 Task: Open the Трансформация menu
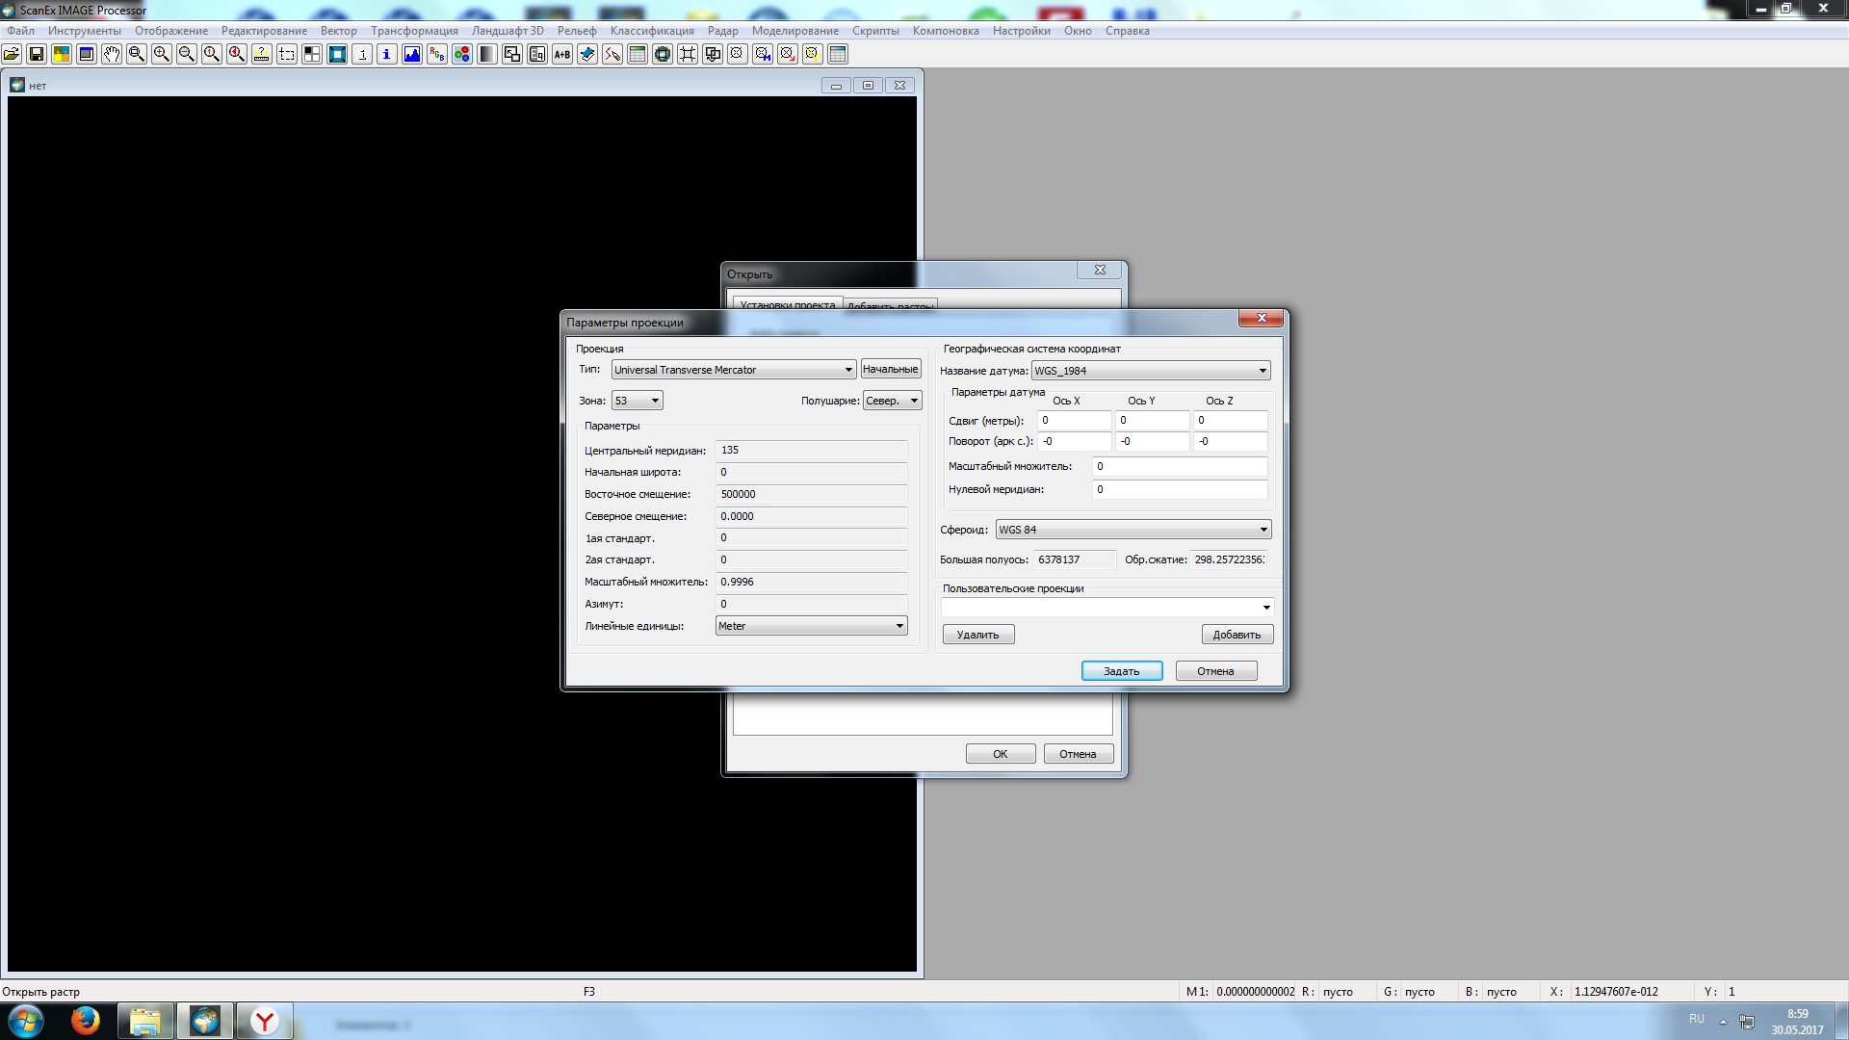pyautogui.click(x=414, y=31)
